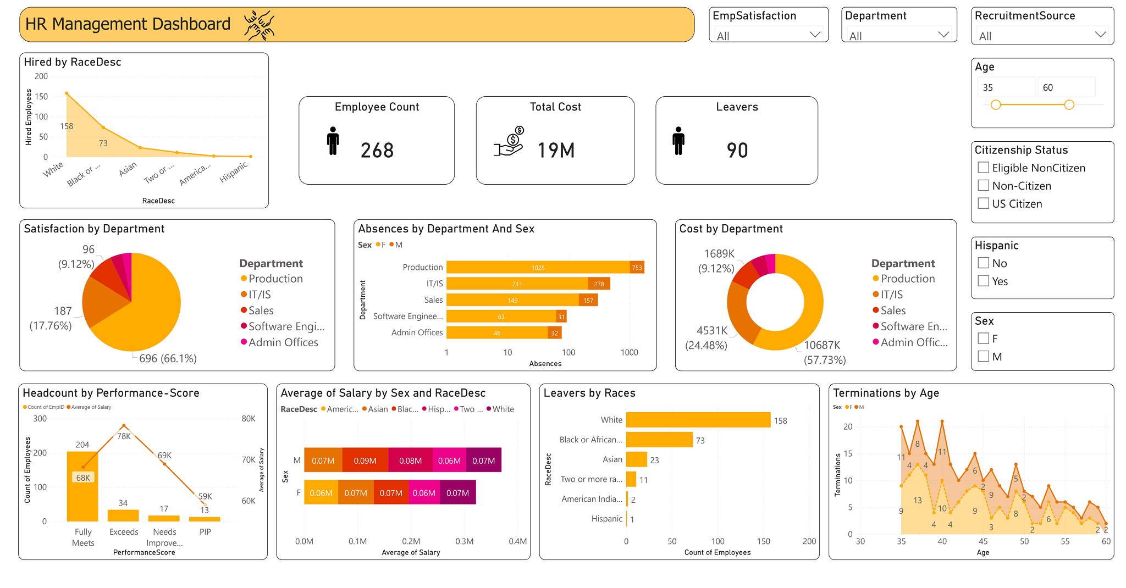Check the US Citizen checkbox
The width and height of the screenshot is (1126, 588).
click(984, 203)
